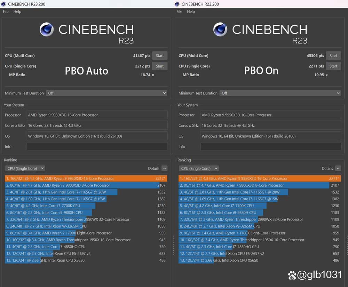
Task: Click OS value in PBO Auto window
Action: click(97, 136)
